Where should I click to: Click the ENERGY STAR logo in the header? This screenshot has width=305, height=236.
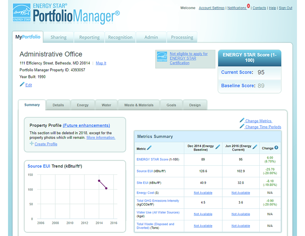point(22,13)
